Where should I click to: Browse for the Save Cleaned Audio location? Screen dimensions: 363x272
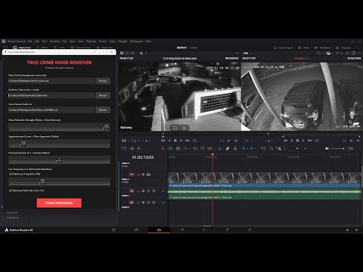coord(103,110)
